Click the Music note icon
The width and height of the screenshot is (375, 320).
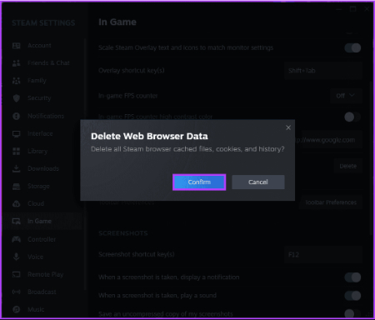tap(17, 309)
